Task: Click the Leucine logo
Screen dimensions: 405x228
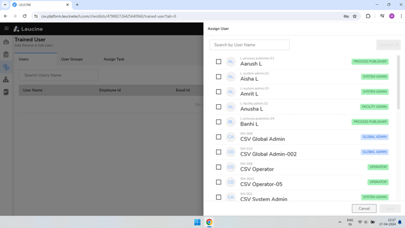Action: [x=28, y=29]
